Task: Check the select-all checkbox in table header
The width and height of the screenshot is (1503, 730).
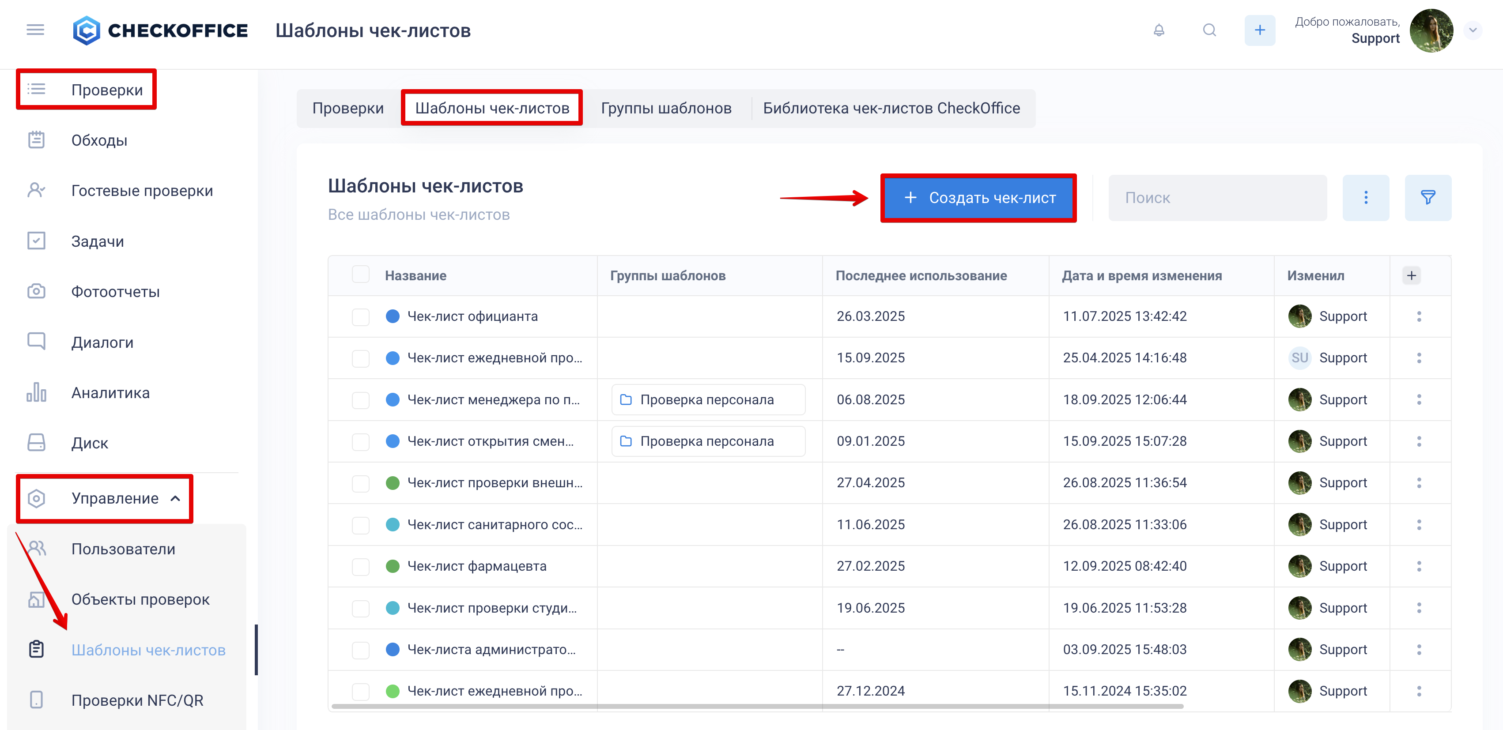Action: [x=361, y=275]
